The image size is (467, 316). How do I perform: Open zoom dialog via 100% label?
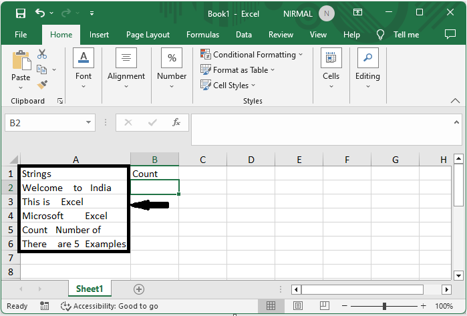point(444,306)
